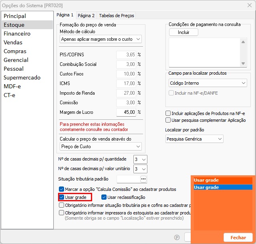Close the Opções do Sistema window
Screen dimensions: 256x244
click(247, 5)
